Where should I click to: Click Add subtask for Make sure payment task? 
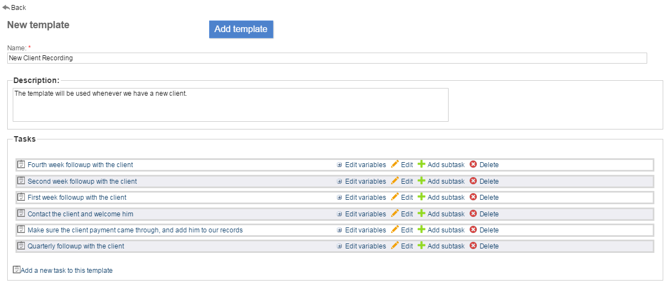pyautogui.click(x=446, y=230)
